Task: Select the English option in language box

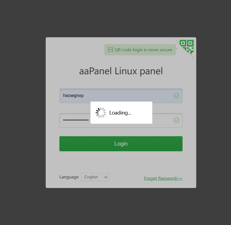Action: (91, 177)
